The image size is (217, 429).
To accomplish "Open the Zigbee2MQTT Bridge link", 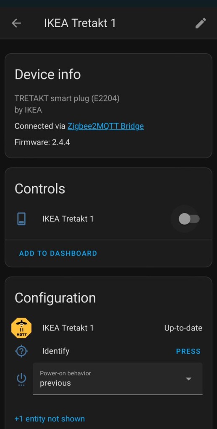I will (x=105, y=126).
